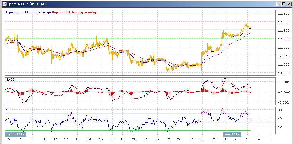
Task: Click price level 1.1100 on axis
Action: coord(283,47)
